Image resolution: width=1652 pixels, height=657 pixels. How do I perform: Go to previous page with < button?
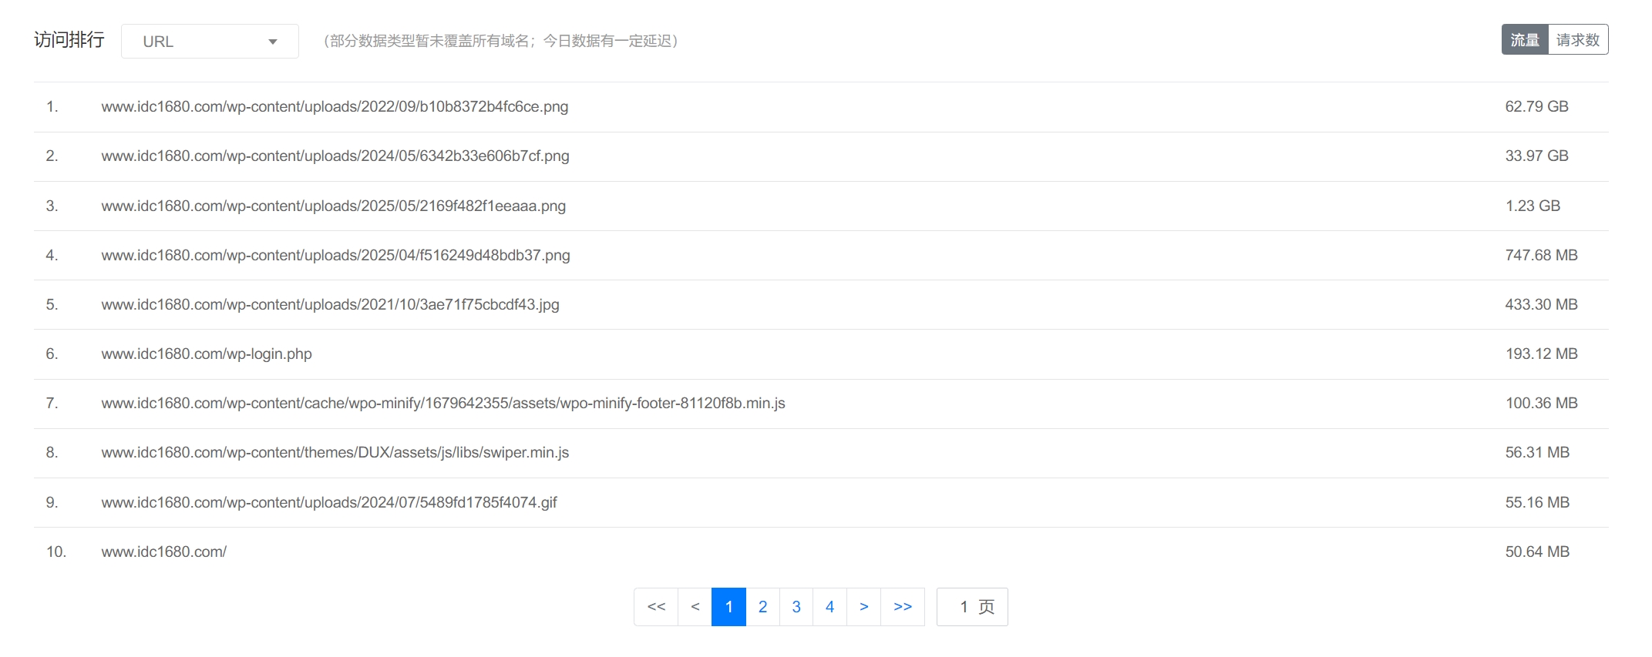(695, 607)
